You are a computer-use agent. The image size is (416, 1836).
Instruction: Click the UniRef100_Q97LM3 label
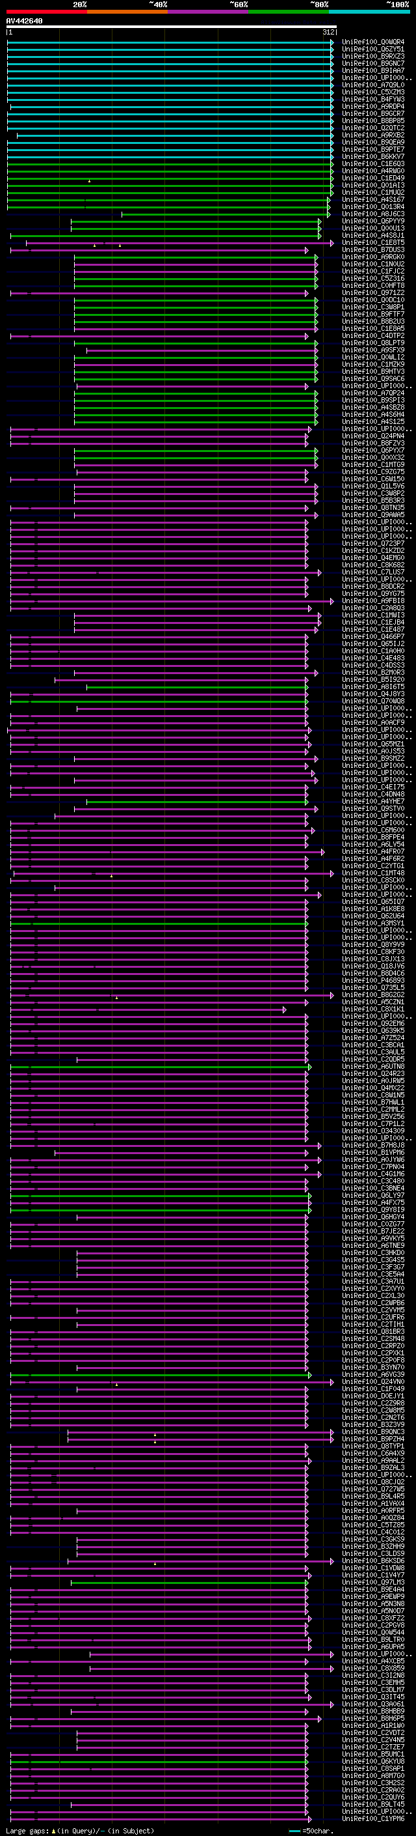pyautogui.click(x=373, y=1582)
